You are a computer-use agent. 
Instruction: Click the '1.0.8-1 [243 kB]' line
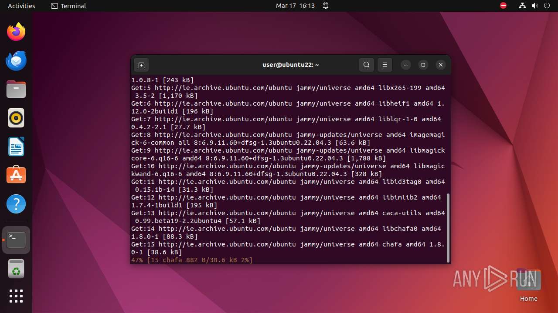click(163, 80)
